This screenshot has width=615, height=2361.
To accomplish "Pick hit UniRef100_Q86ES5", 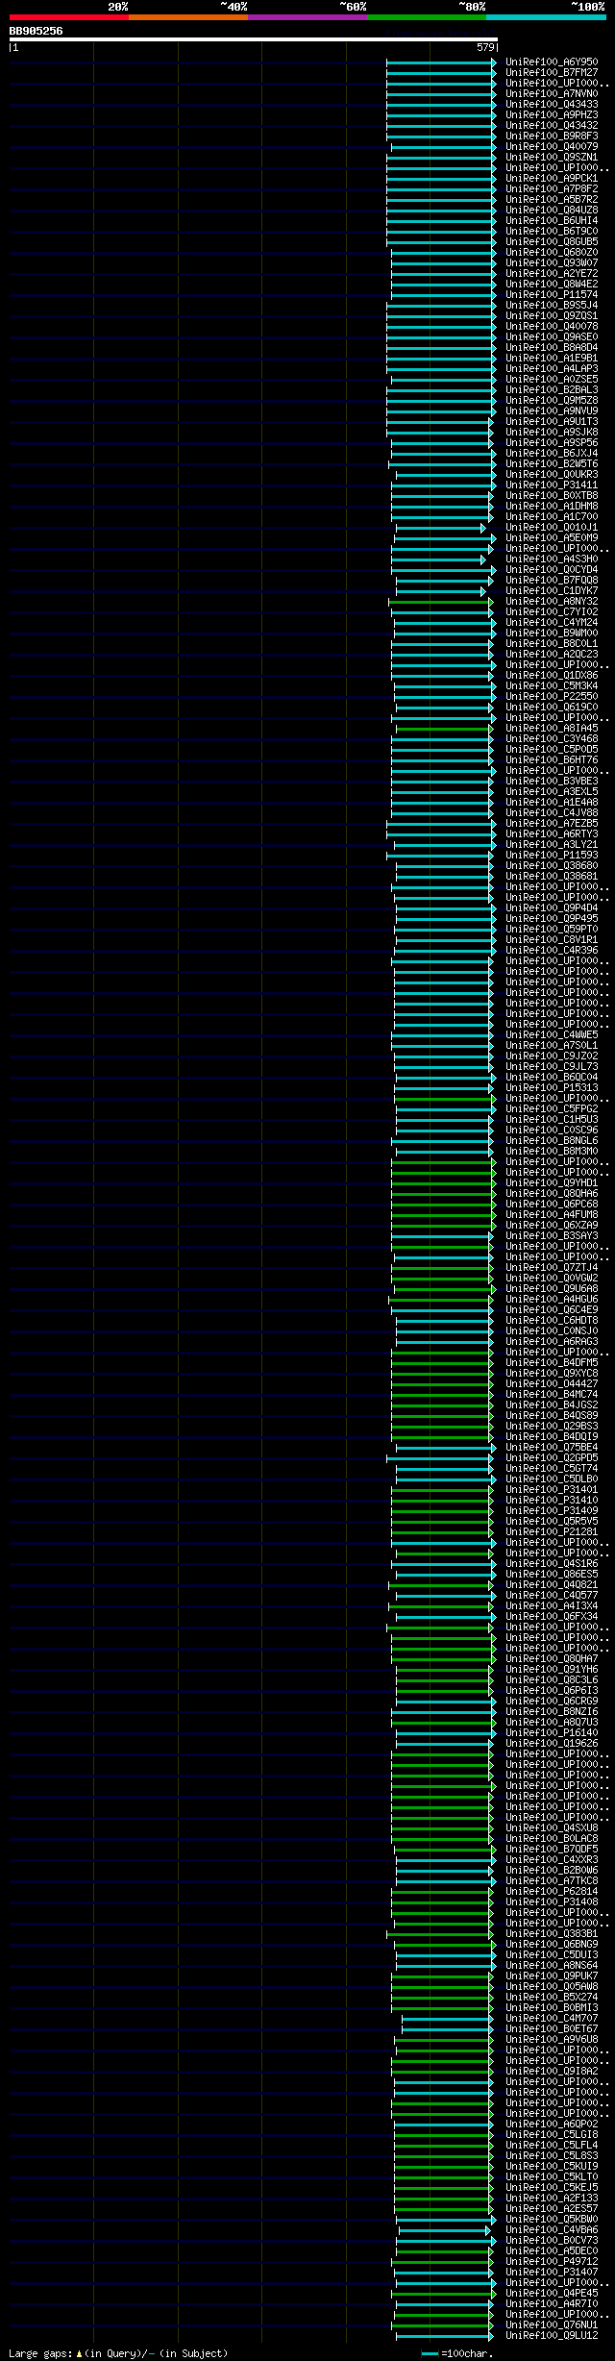I will [552, 1575].
